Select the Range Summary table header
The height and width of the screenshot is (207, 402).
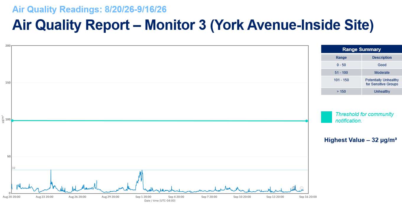[362, 49]
